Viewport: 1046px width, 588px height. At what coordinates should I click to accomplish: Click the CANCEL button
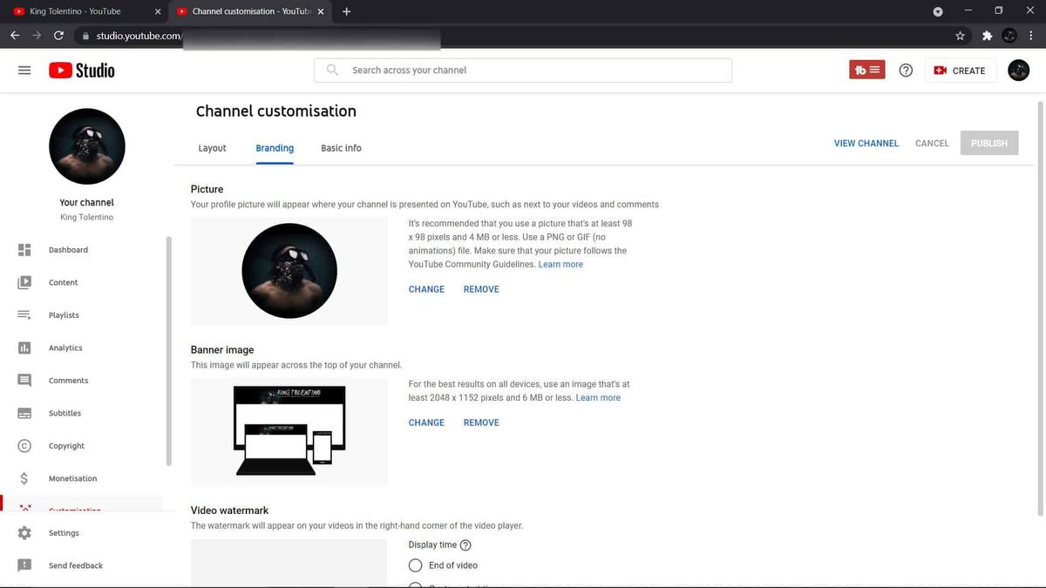point(932,144)
